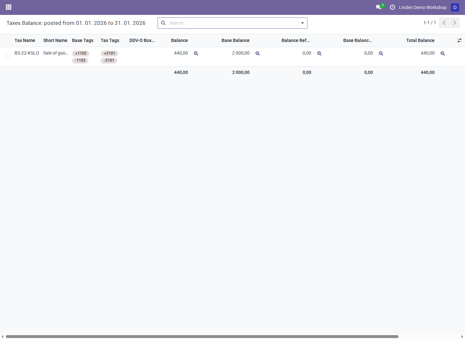Expand the search filter options dropdown
465x339 pixels.
point(303,23)
